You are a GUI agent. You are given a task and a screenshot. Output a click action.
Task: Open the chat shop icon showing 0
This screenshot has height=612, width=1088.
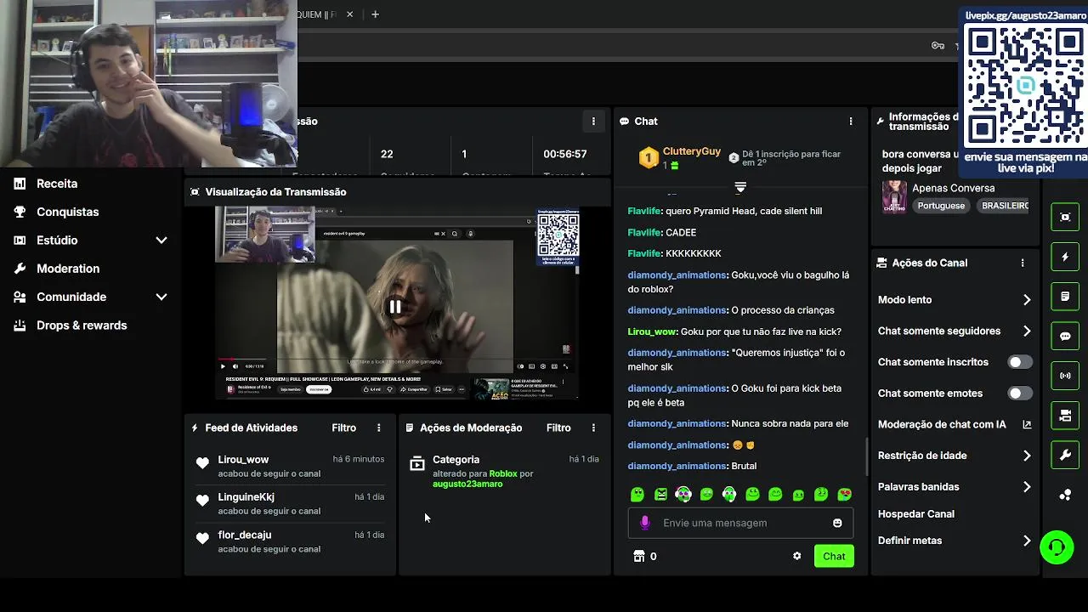639,556
